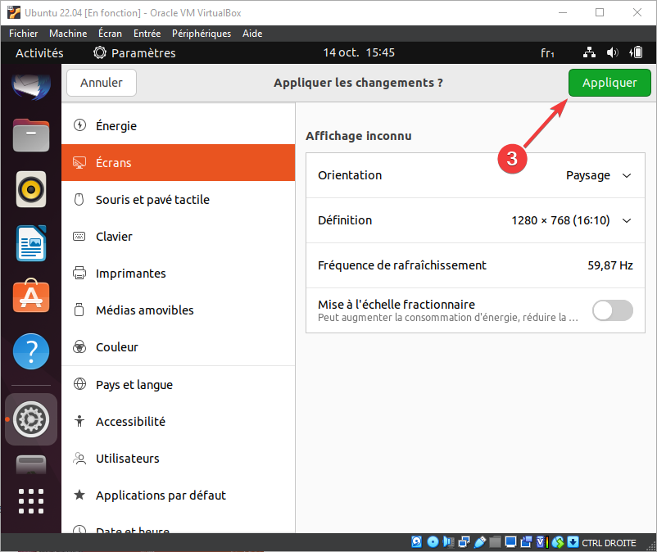Expand the Orientation Paysage dropdown
Viewport: 657px width, 552px height.
tap(598, 175)
